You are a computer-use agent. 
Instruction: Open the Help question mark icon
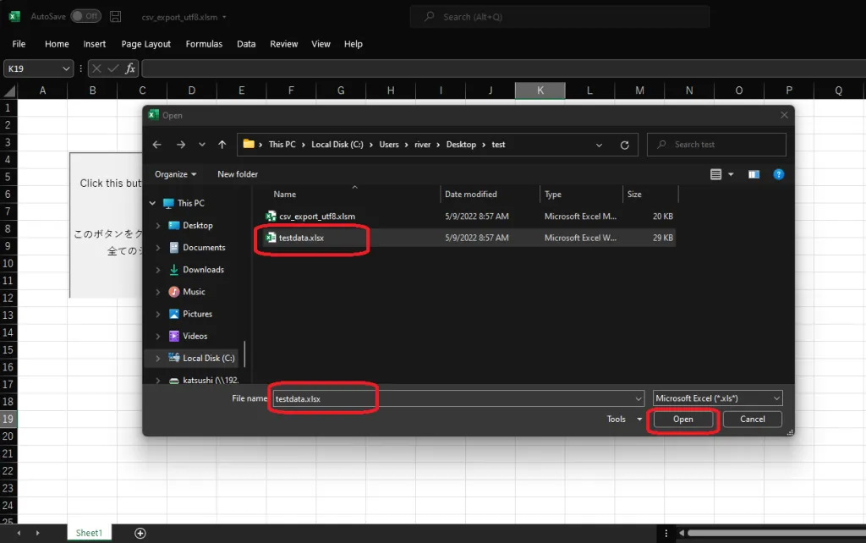778,174
